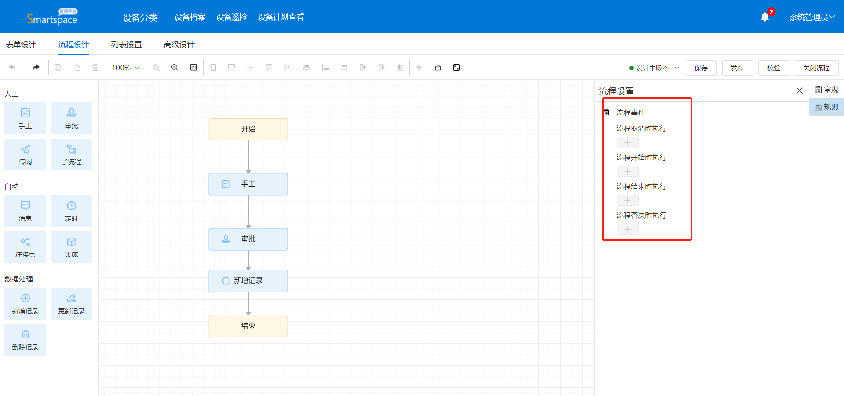
Task: Open the 100% zoom level dropdown
Action: [x=126, y=68]
